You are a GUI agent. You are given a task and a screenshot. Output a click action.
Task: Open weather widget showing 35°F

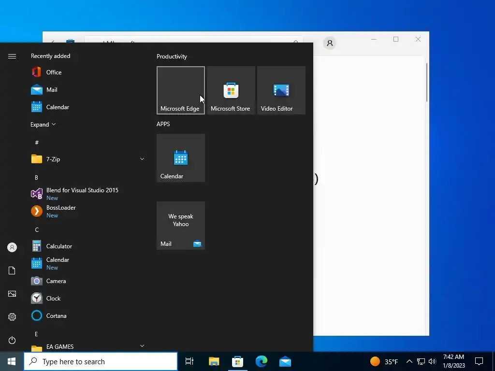coord(384,361)
